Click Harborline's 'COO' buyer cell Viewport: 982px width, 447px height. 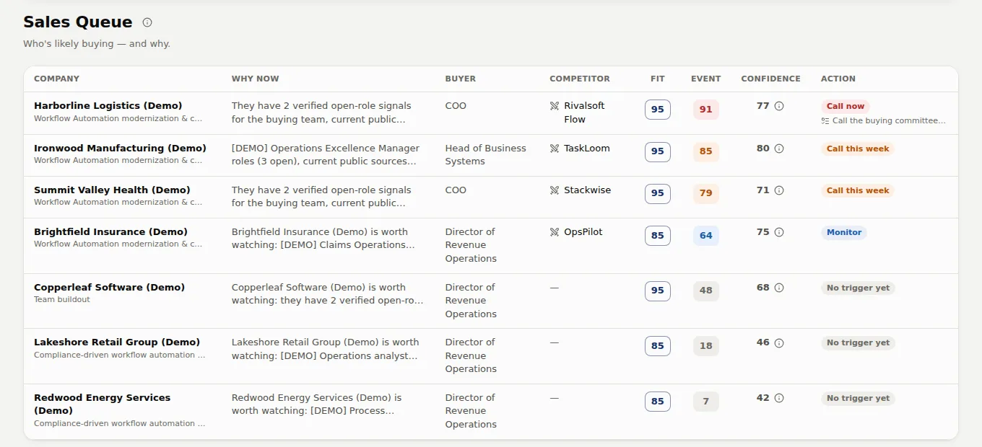click(x=456, y=106)
